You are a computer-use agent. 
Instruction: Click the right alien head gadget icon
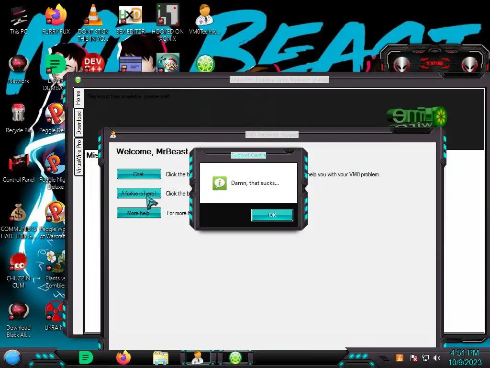point(470,65)
